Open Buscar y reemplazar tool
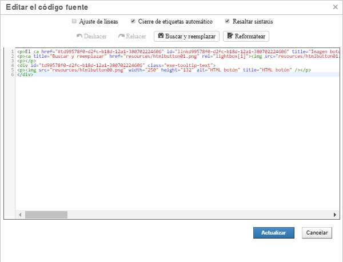The image size is (343, 262). coord(186,37)
